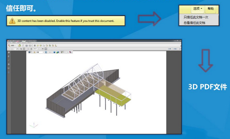Click the measuring ruler icon in toolbar
230x139 pixels.
click(x=56, y=46)
